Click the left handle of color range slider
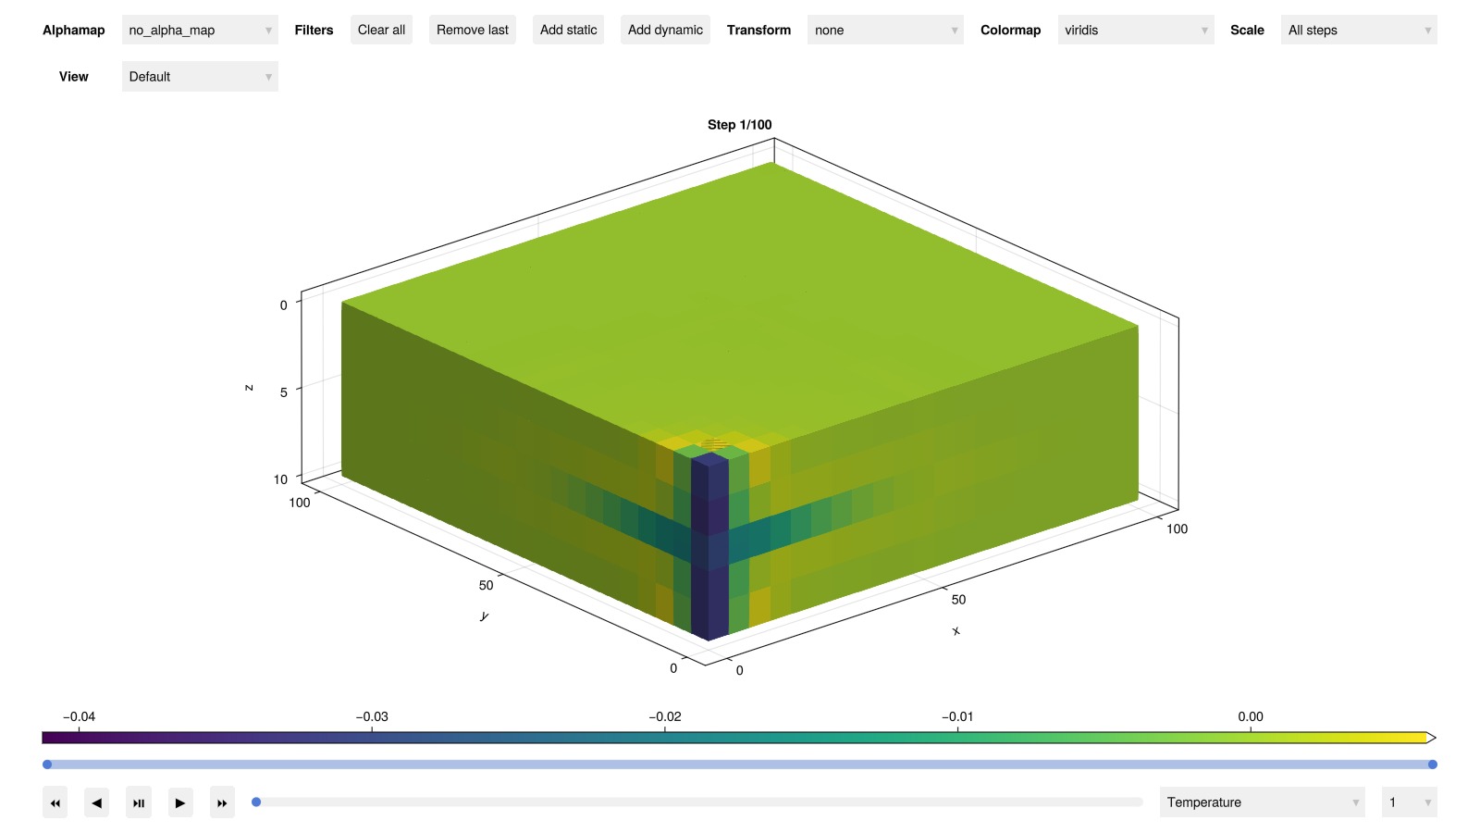Screen dimensions: 1480x833 coord(47,765)
